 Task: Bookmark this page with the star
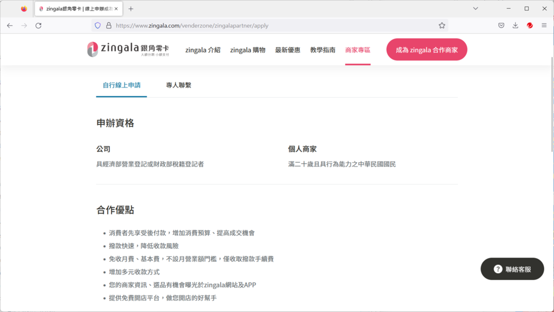coord(441,25)
